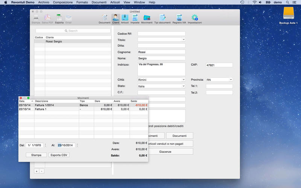Click the Giacenze button
301x188 pixels.
[x=166, y=152]
